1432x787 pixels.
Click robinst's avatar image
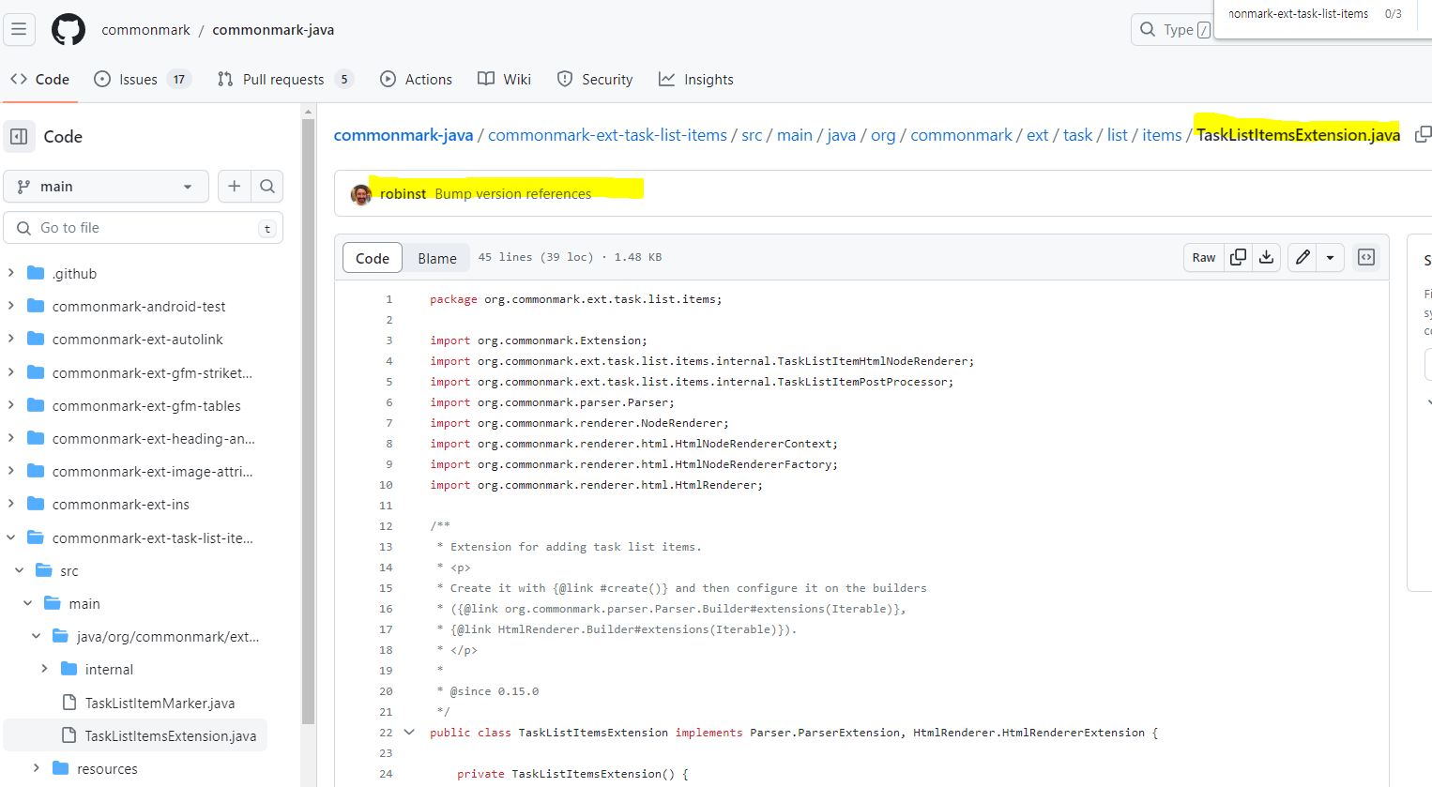361,194
